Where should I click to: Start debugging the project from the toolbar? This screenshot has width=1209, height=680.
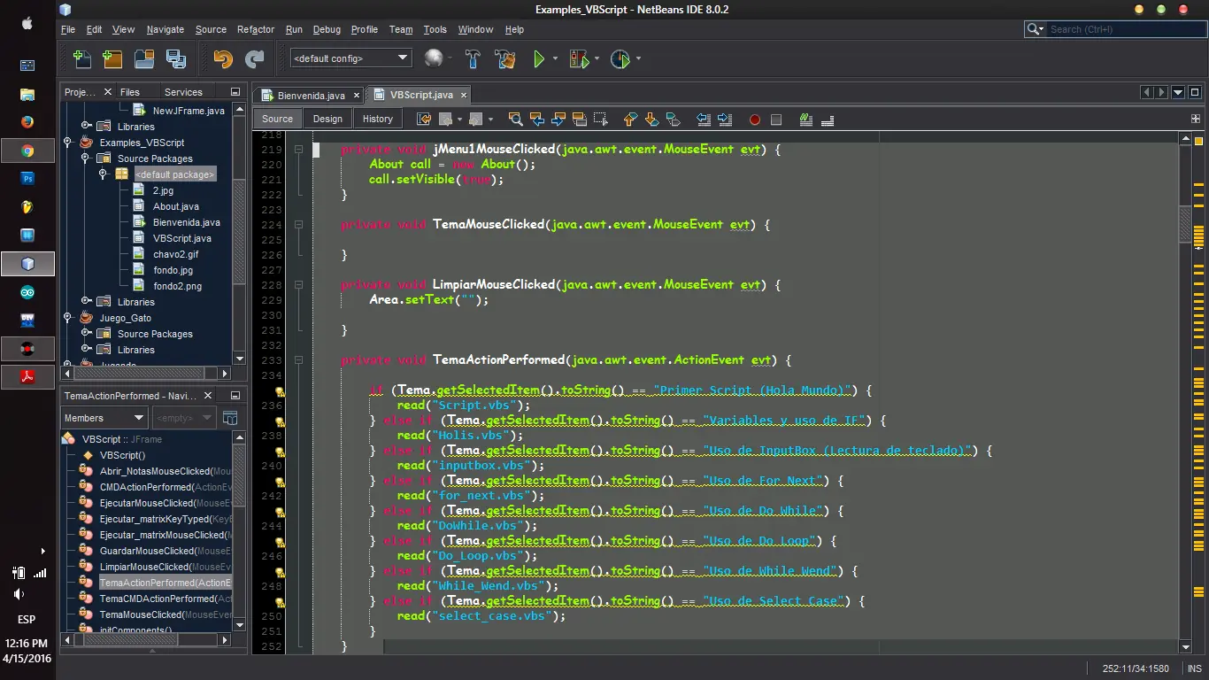[x=579, y=59]
